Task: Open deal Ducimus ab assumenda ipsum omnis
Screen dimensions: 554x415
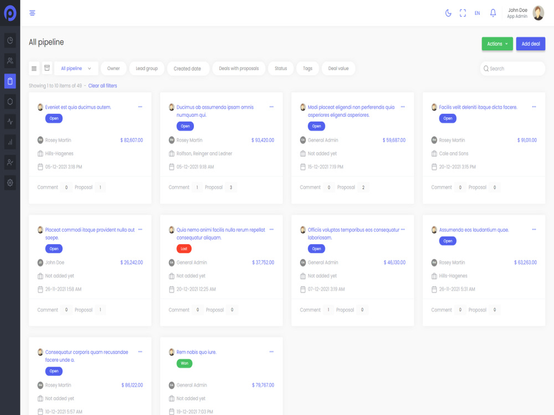Action: [x=215, y=111]
